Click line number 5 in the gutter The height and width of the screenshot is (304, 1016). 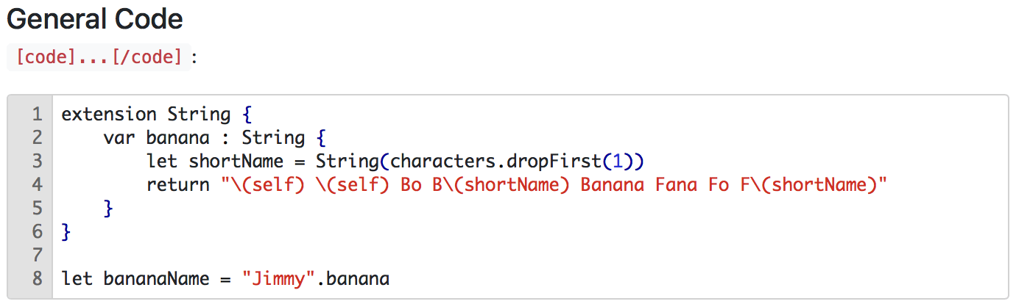click(37, 209)
